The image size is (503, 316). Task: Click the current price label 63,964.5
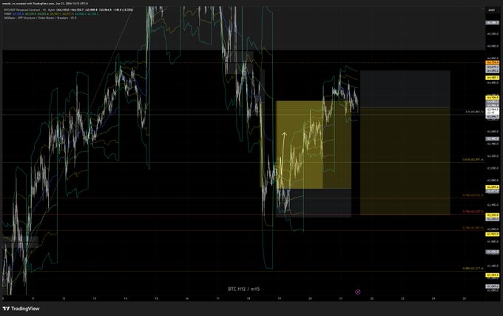coord(493,110)
